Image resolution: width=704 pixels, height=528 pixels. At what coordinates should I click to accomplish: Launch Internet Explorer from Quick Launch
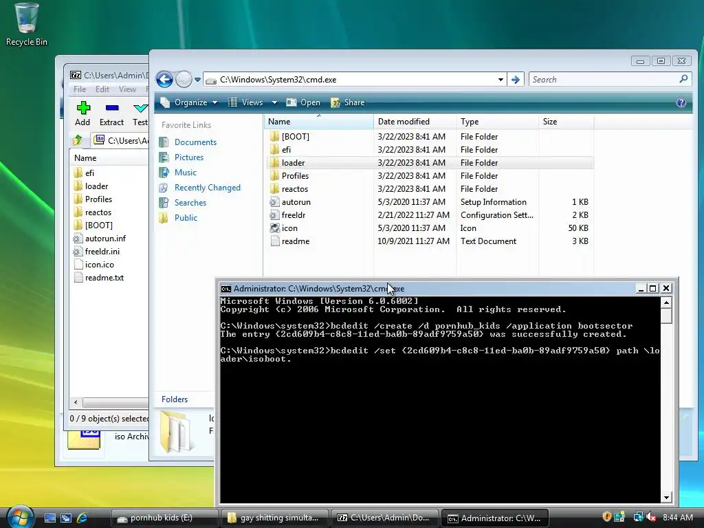(x=82, y=518)
